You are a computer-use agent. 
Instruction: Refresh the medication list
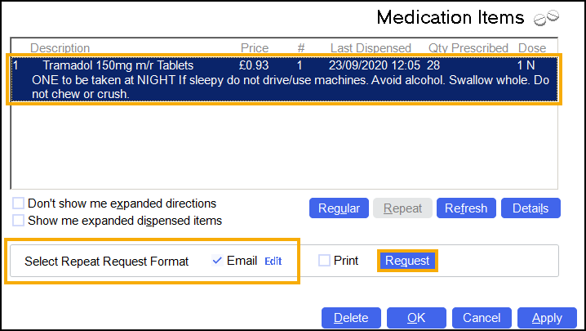pyautogui.click(x=466, y=208)
